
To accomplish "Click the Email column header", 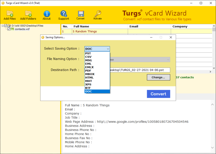I will point(149,27).
